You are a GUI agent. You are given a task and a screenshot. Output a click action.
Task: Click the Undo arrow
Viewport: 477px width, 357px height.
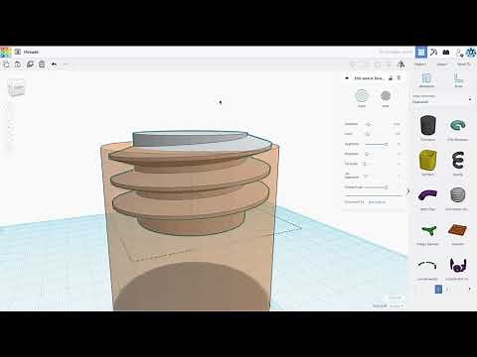[54, 64]
